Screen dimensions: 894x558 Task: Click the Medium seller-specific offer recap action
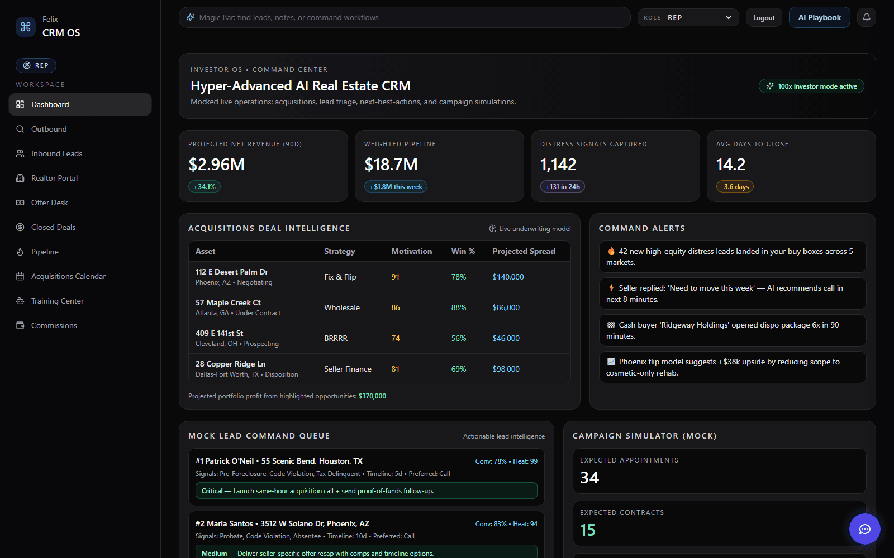[x=366, y=552]
